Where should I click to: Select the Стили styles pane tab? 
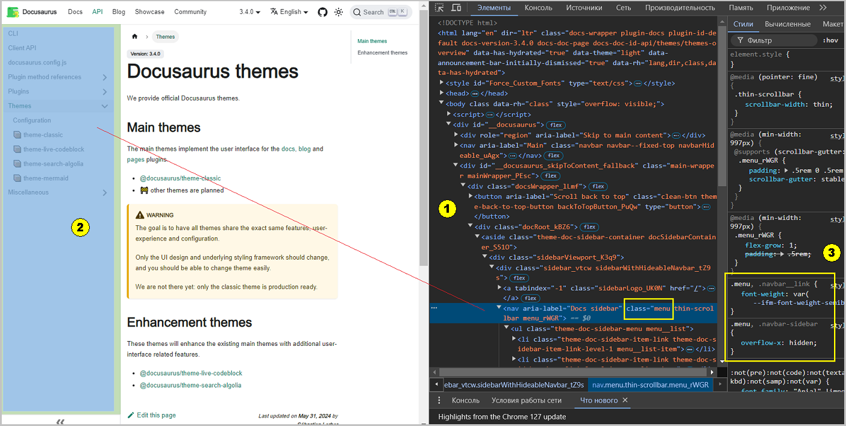click(743, 24)
